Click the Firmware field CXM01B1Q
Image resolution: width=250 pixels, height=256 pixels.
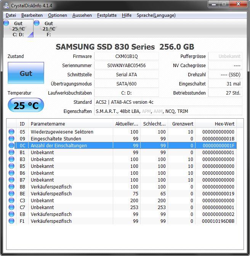click(127, 56)
